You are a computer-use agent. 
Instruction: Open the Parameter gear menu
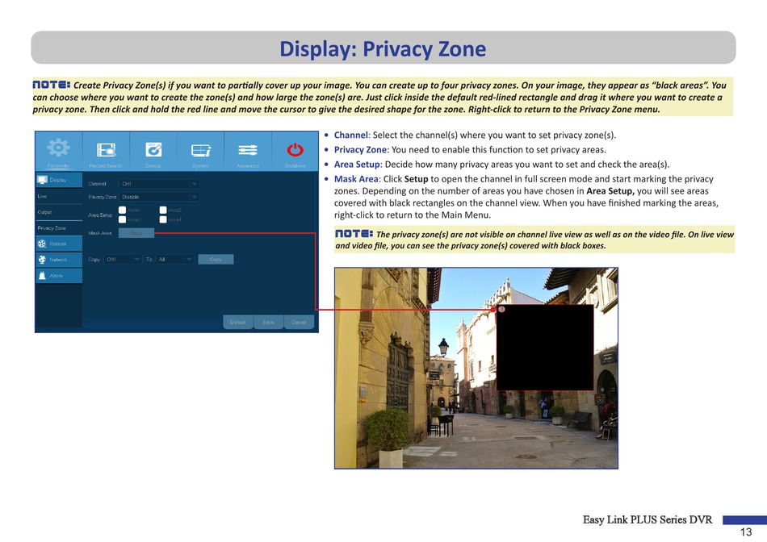(58, 148)
